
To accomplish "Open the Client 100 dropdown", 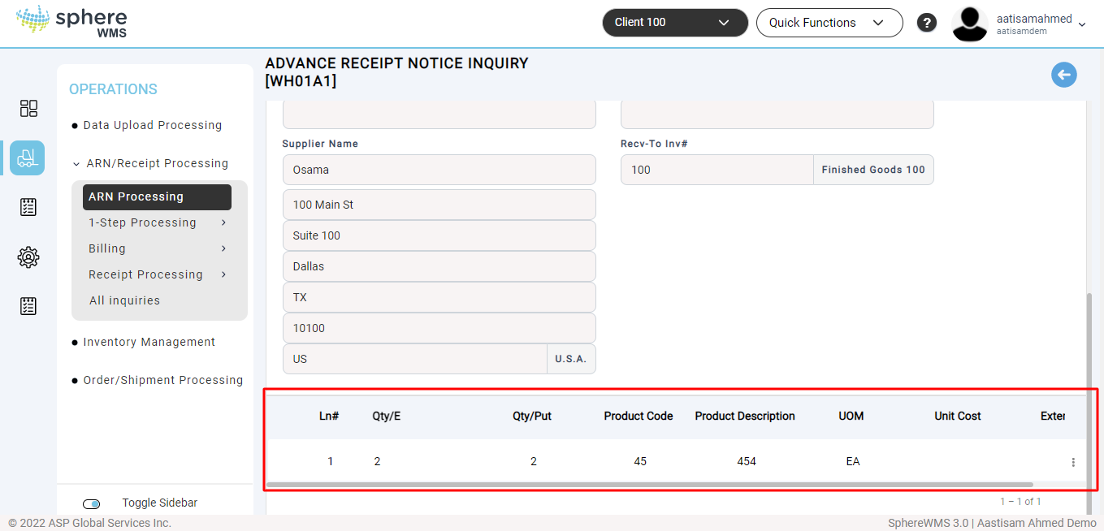I will point(674,23).
